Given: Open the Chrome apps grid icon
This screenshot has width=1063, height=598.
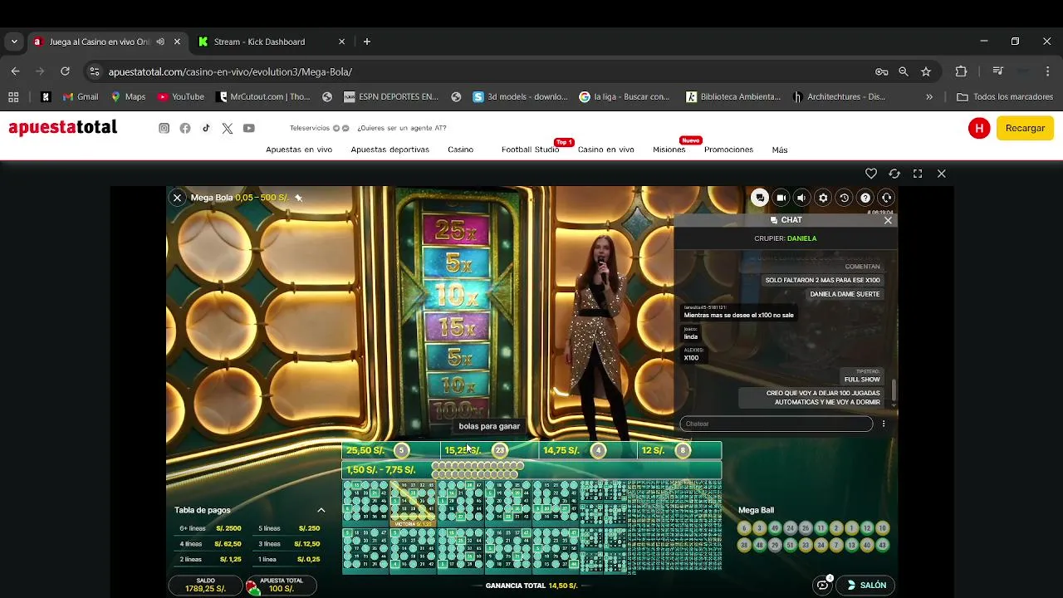Looking at the screenshot, I should [13, 96].
